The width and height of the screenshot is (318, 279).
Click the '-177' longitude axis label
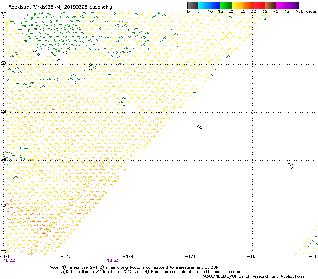66,256
